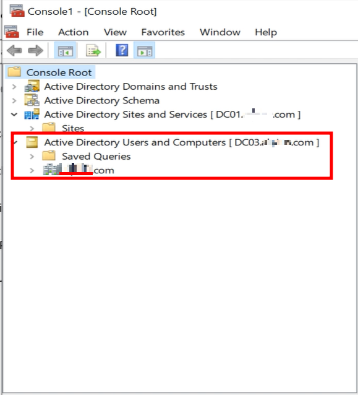Expand Active Directory Domains and Trusts
This screenshot has height=395, width=358.
[14, 87]
